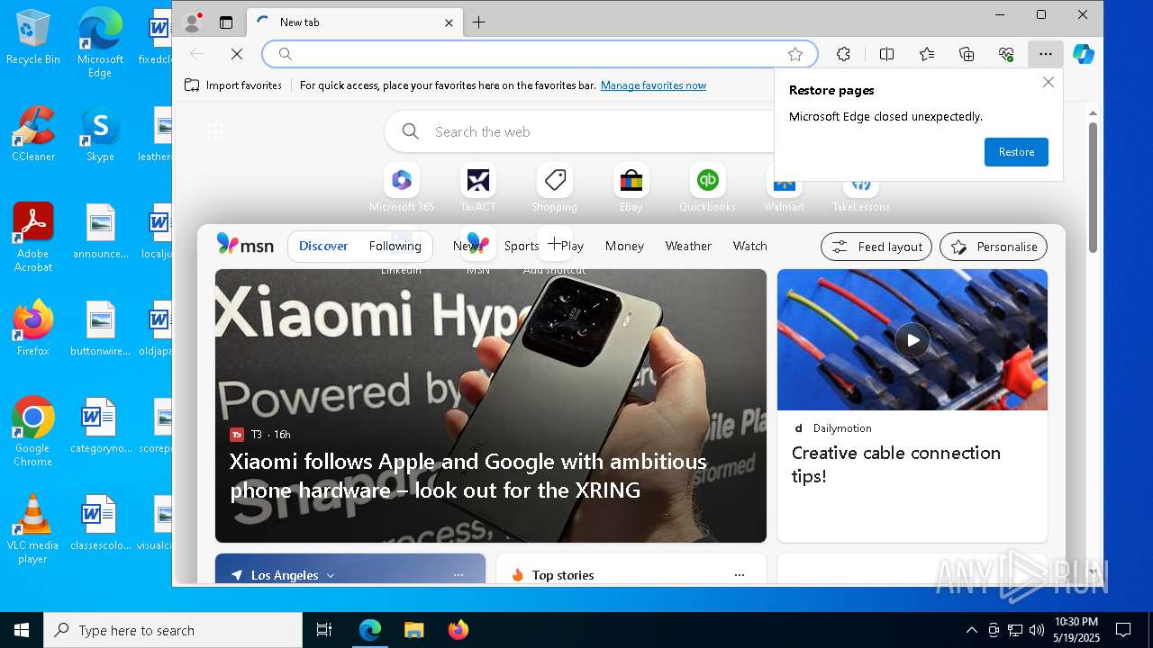
Task: Click Manage favorites now link
Action: pyautogui.click(x=653, y=85)
